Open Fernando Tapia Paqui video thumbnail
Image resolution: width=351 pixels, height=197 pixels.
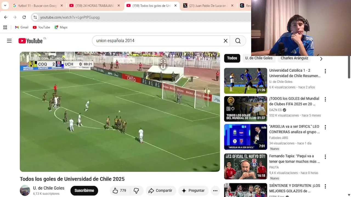click(x=245, y=167)
